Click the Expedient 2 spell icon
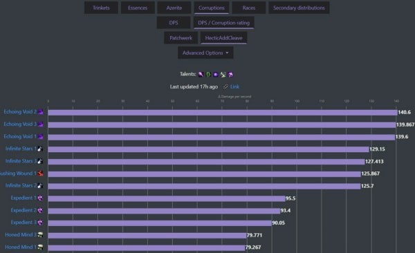 tap(40, 210)
